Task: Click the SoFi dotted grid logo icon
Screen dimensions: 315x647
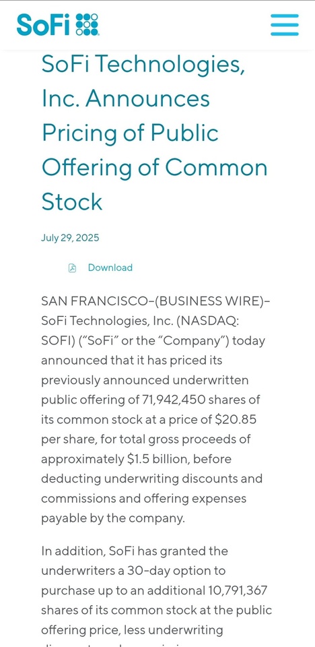Action: (87, 25)
